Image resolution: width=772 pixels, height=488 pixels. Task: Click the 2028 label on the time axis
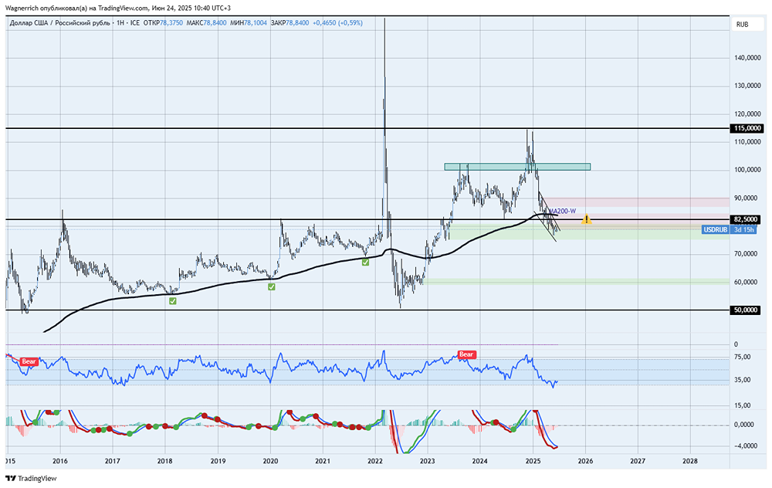[689, 461]
